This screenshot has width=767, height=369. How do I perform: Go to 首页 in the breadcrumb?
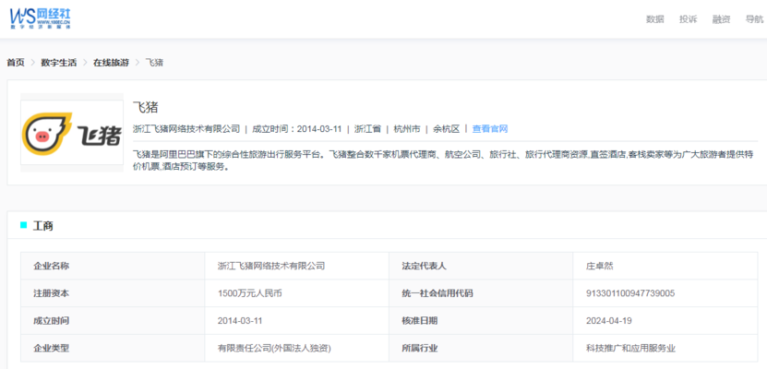[x=16, y=63]
